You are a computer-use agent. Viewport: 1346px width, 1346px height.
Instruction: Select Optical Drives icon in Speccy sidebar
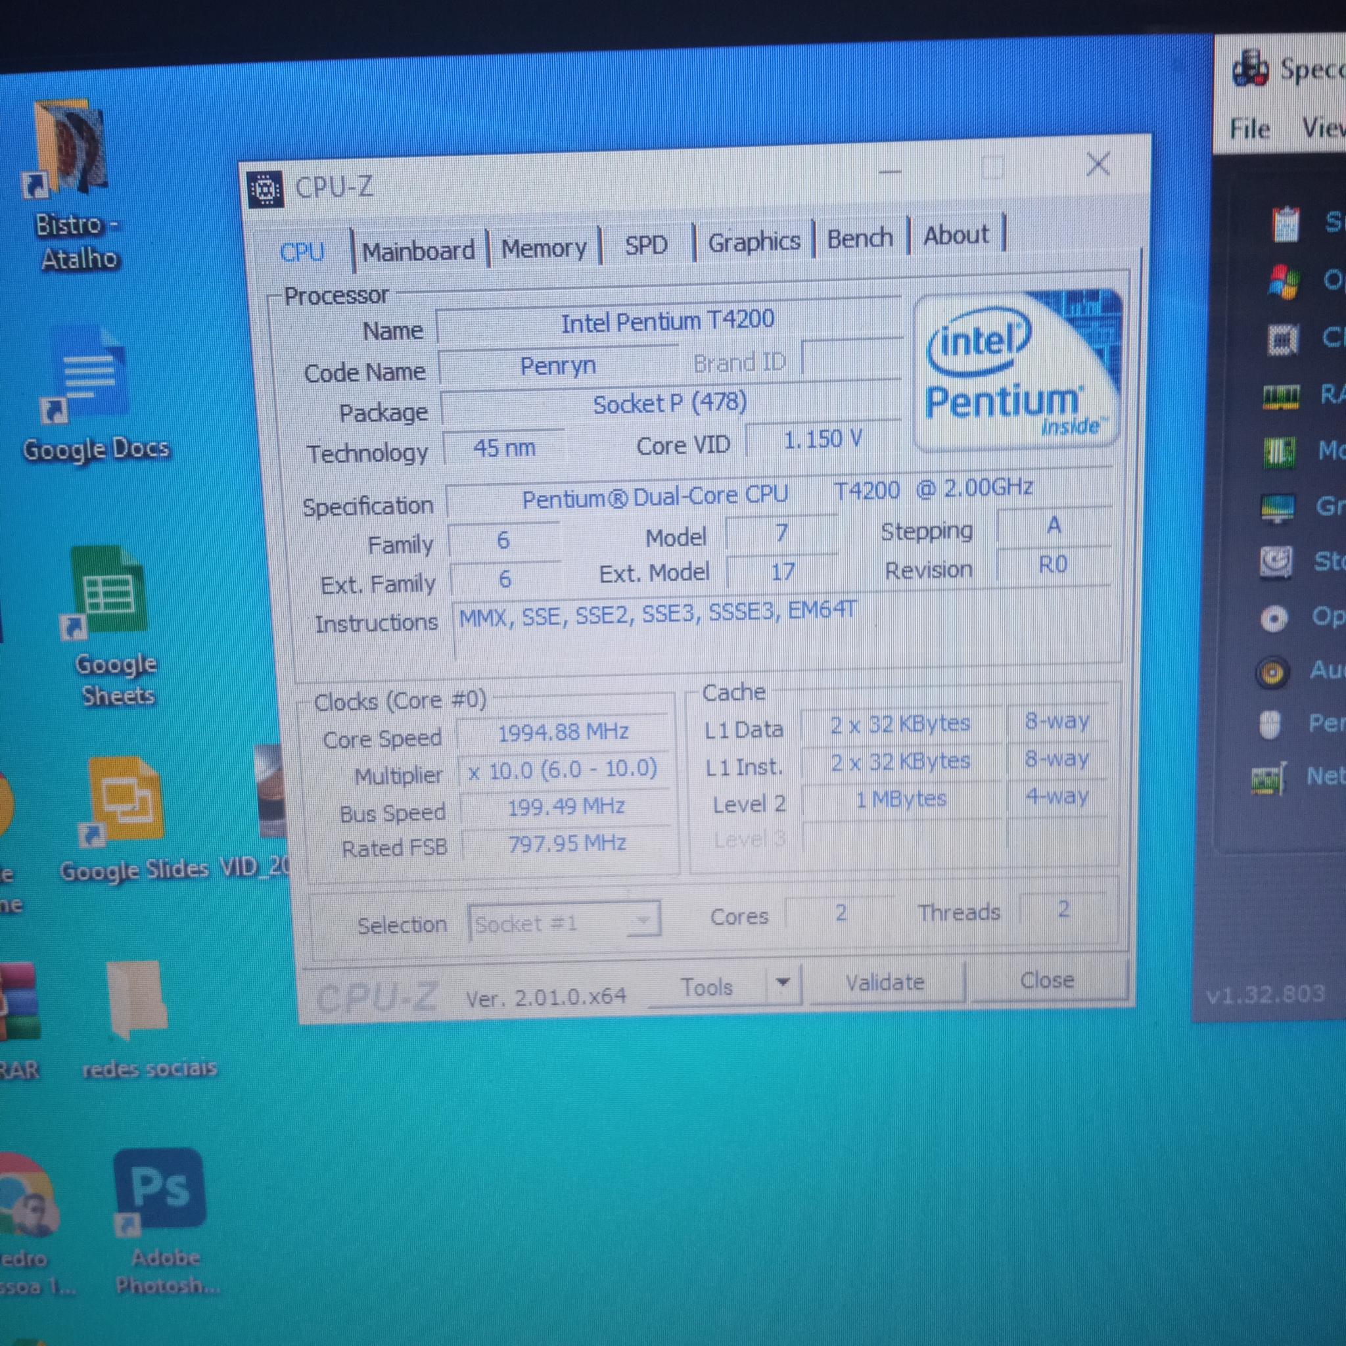[1274, 618]
